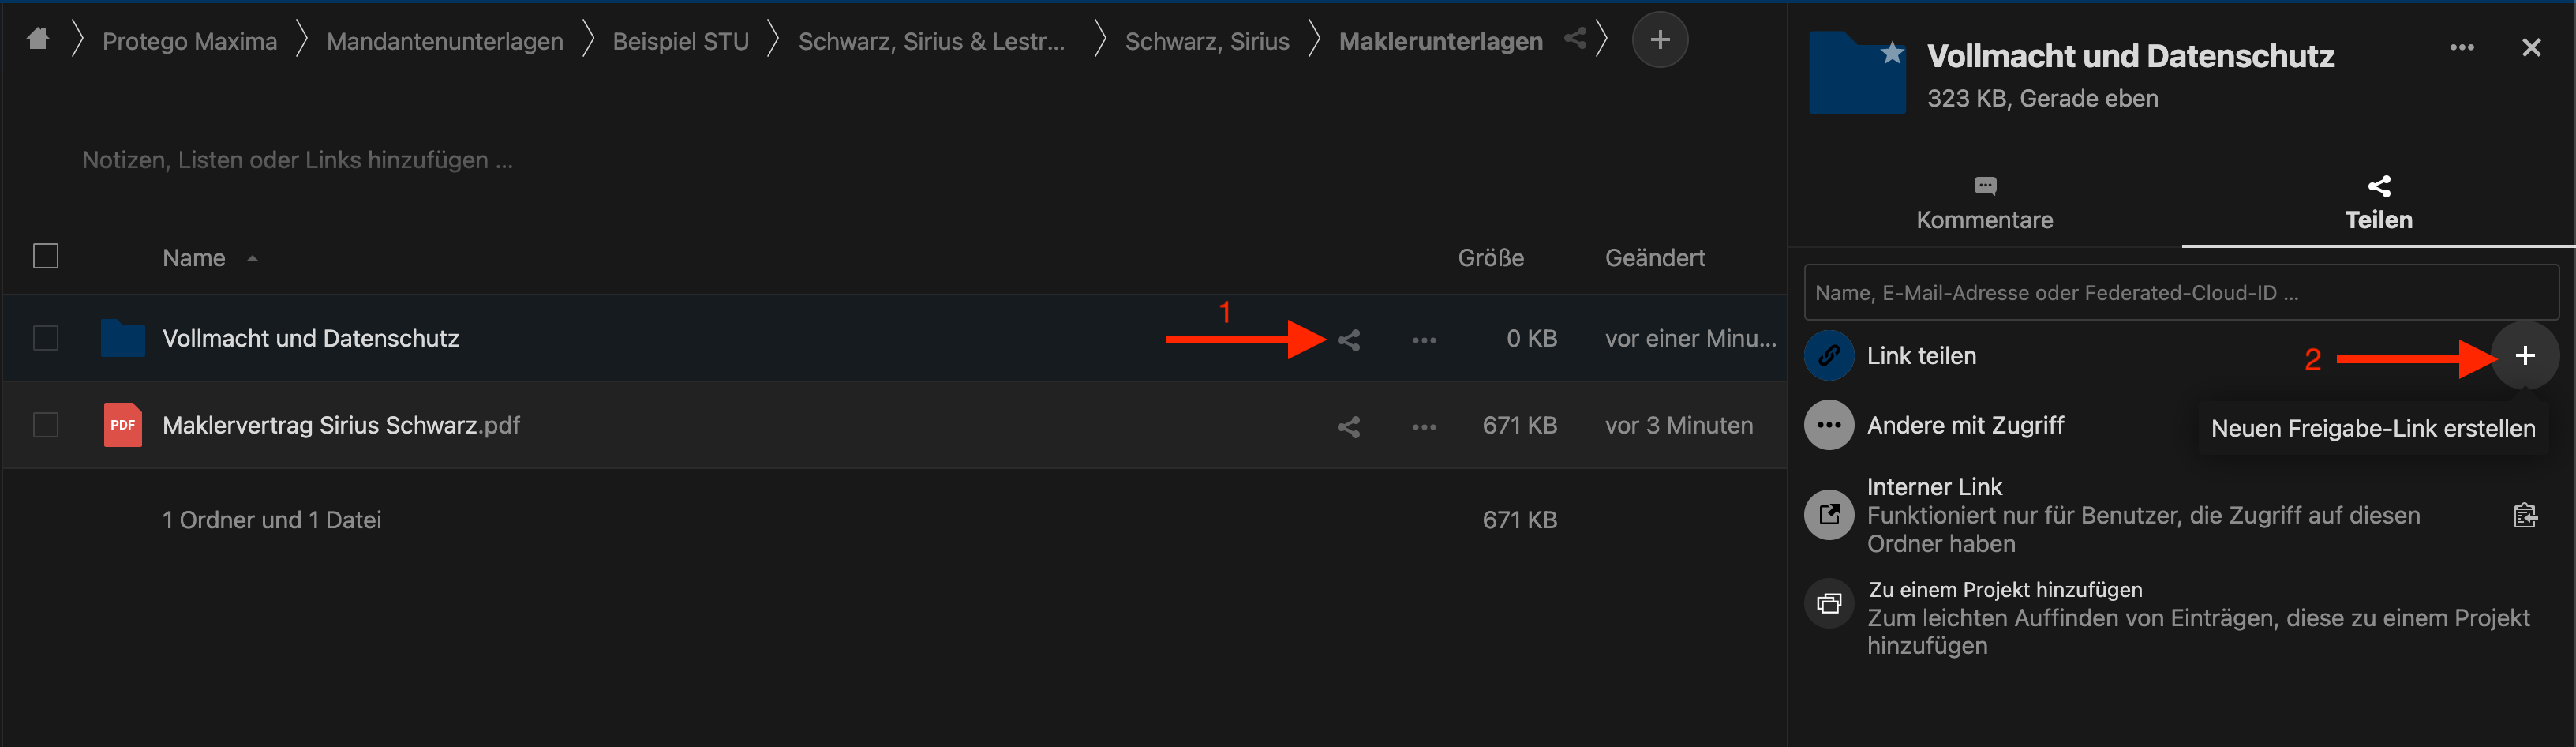Click the Name, E-Mail-Adresse input field

pos(2180,292)
